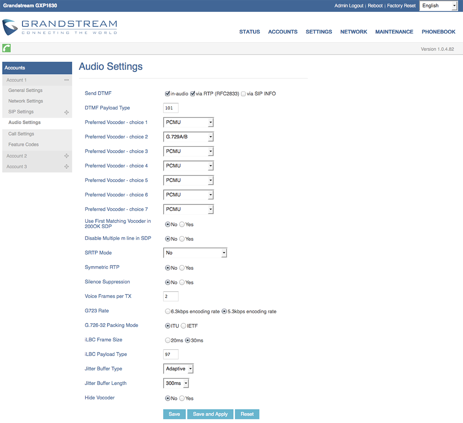The width and height of the screenshot is (463, 423).
Task: Open the SETTINGS menu
Action: 319,32
